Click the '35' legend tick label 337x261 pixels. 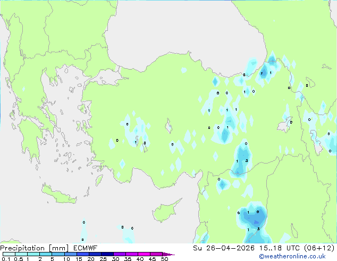coord(128,259)
